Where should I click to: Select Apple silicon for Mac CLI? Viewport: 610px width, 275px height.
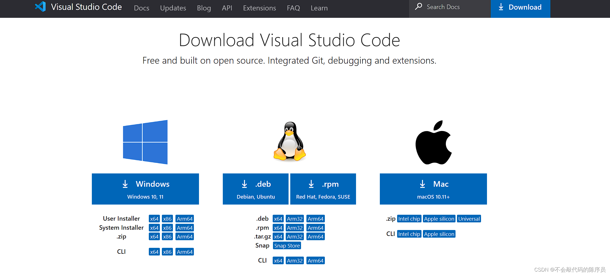click(439, 234)
